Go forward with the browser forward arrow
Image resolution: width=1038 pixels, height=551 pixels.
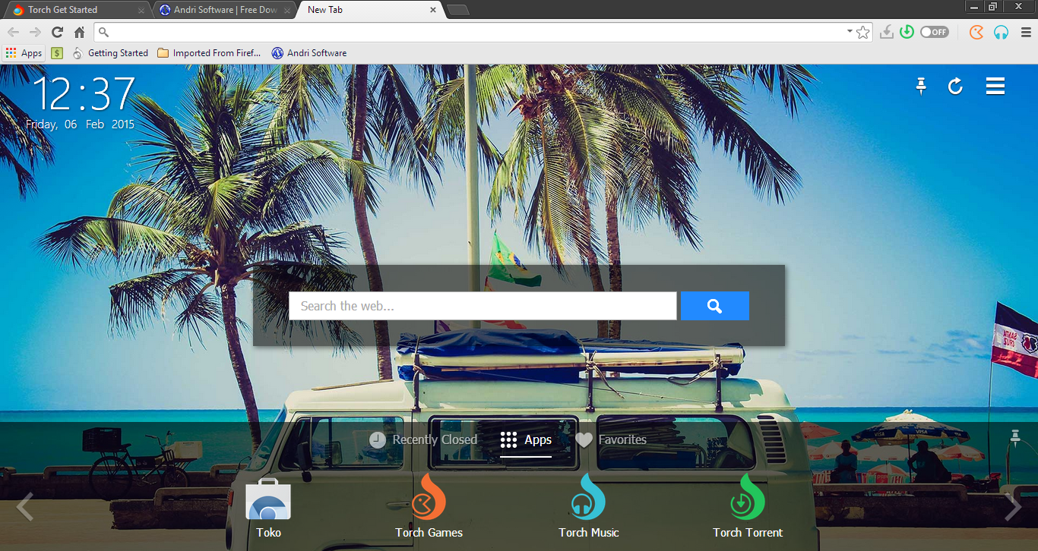click(35, 32)
